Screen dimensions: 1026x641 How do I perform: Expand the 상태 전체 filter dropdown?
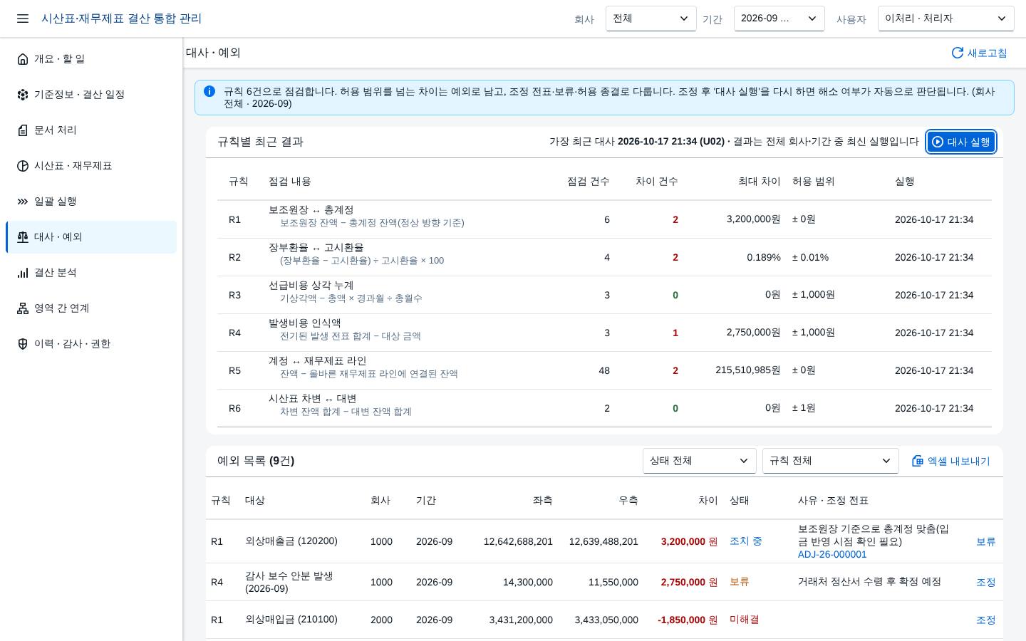click(x=699, y=461)
